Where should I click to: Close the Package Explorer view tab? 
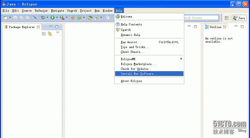38,27
